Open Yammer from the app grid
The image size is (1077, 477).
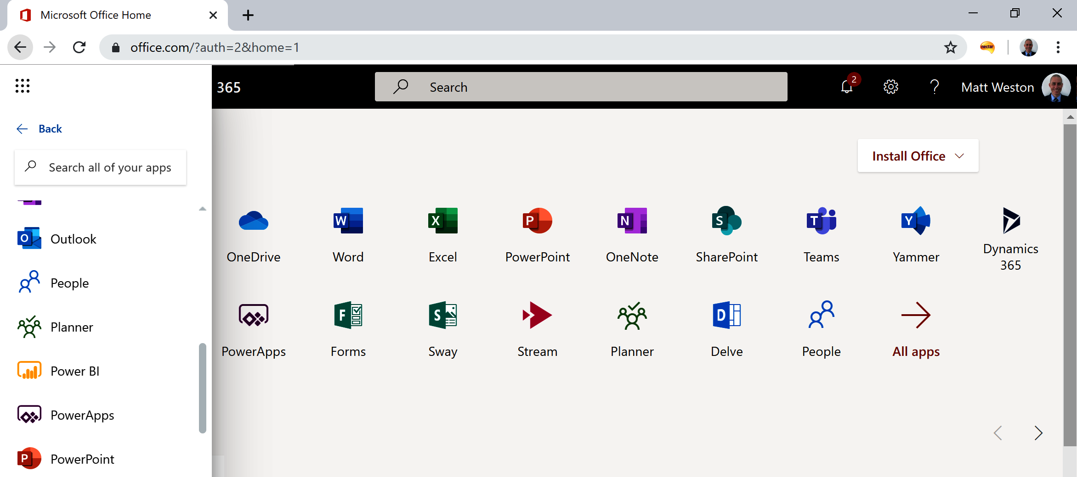(x=916, y=236)
